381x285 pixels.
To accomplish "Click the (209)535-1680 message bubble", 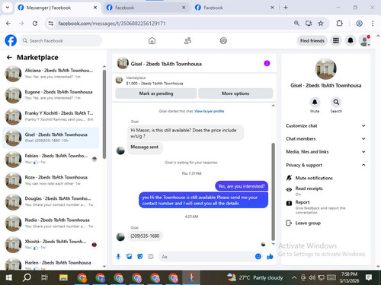I will pos(145,236).
